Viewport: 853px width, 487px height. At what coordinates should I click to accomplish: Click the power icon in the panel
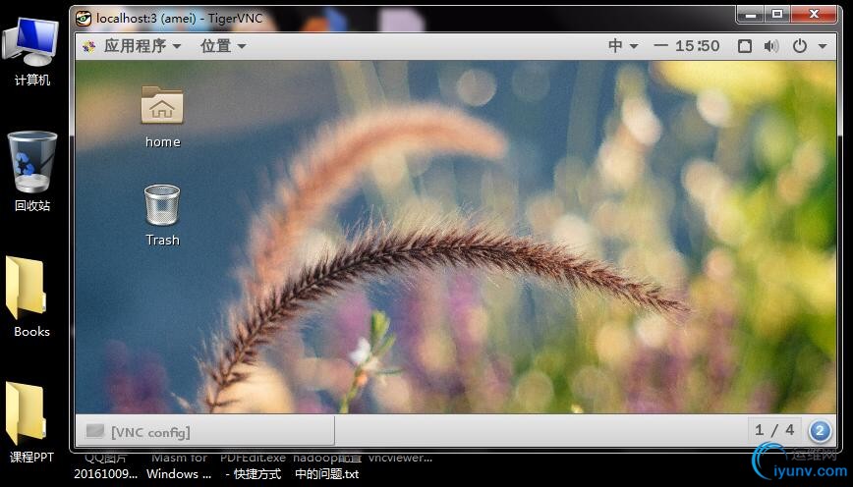[800, 46]
